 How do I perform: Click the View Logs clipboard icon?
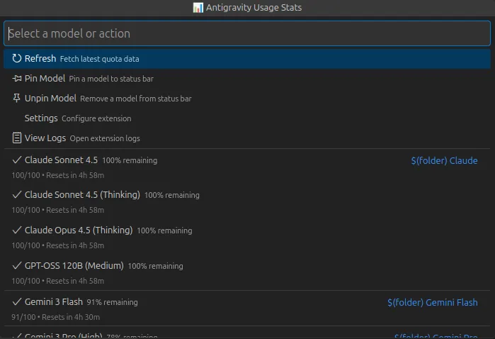17,138
